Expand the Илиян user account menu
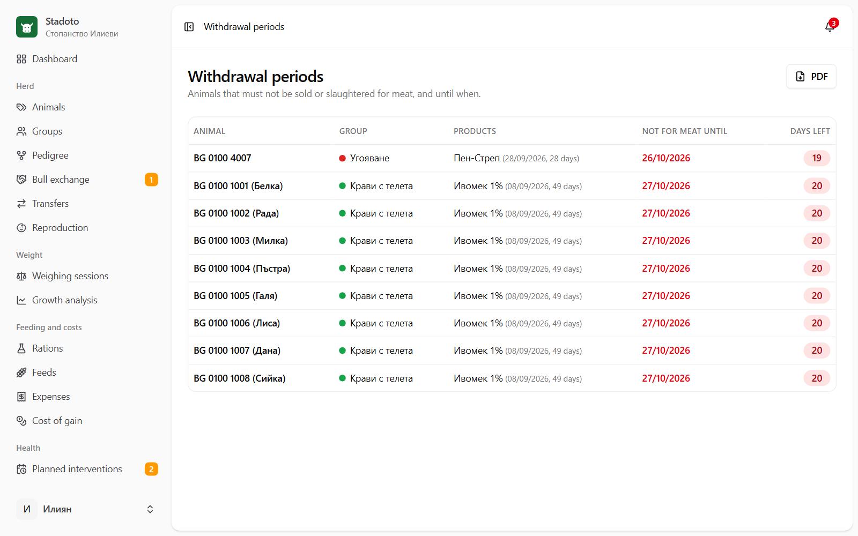 86,509
